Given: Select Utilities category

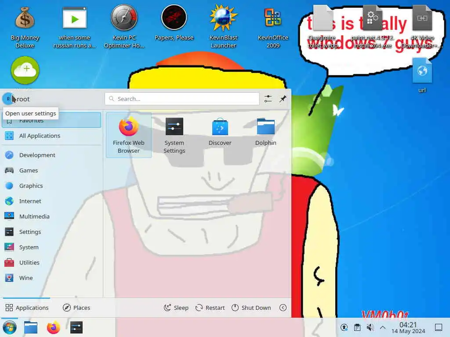Looking at the screenshot, I should [x=51, y=262].
